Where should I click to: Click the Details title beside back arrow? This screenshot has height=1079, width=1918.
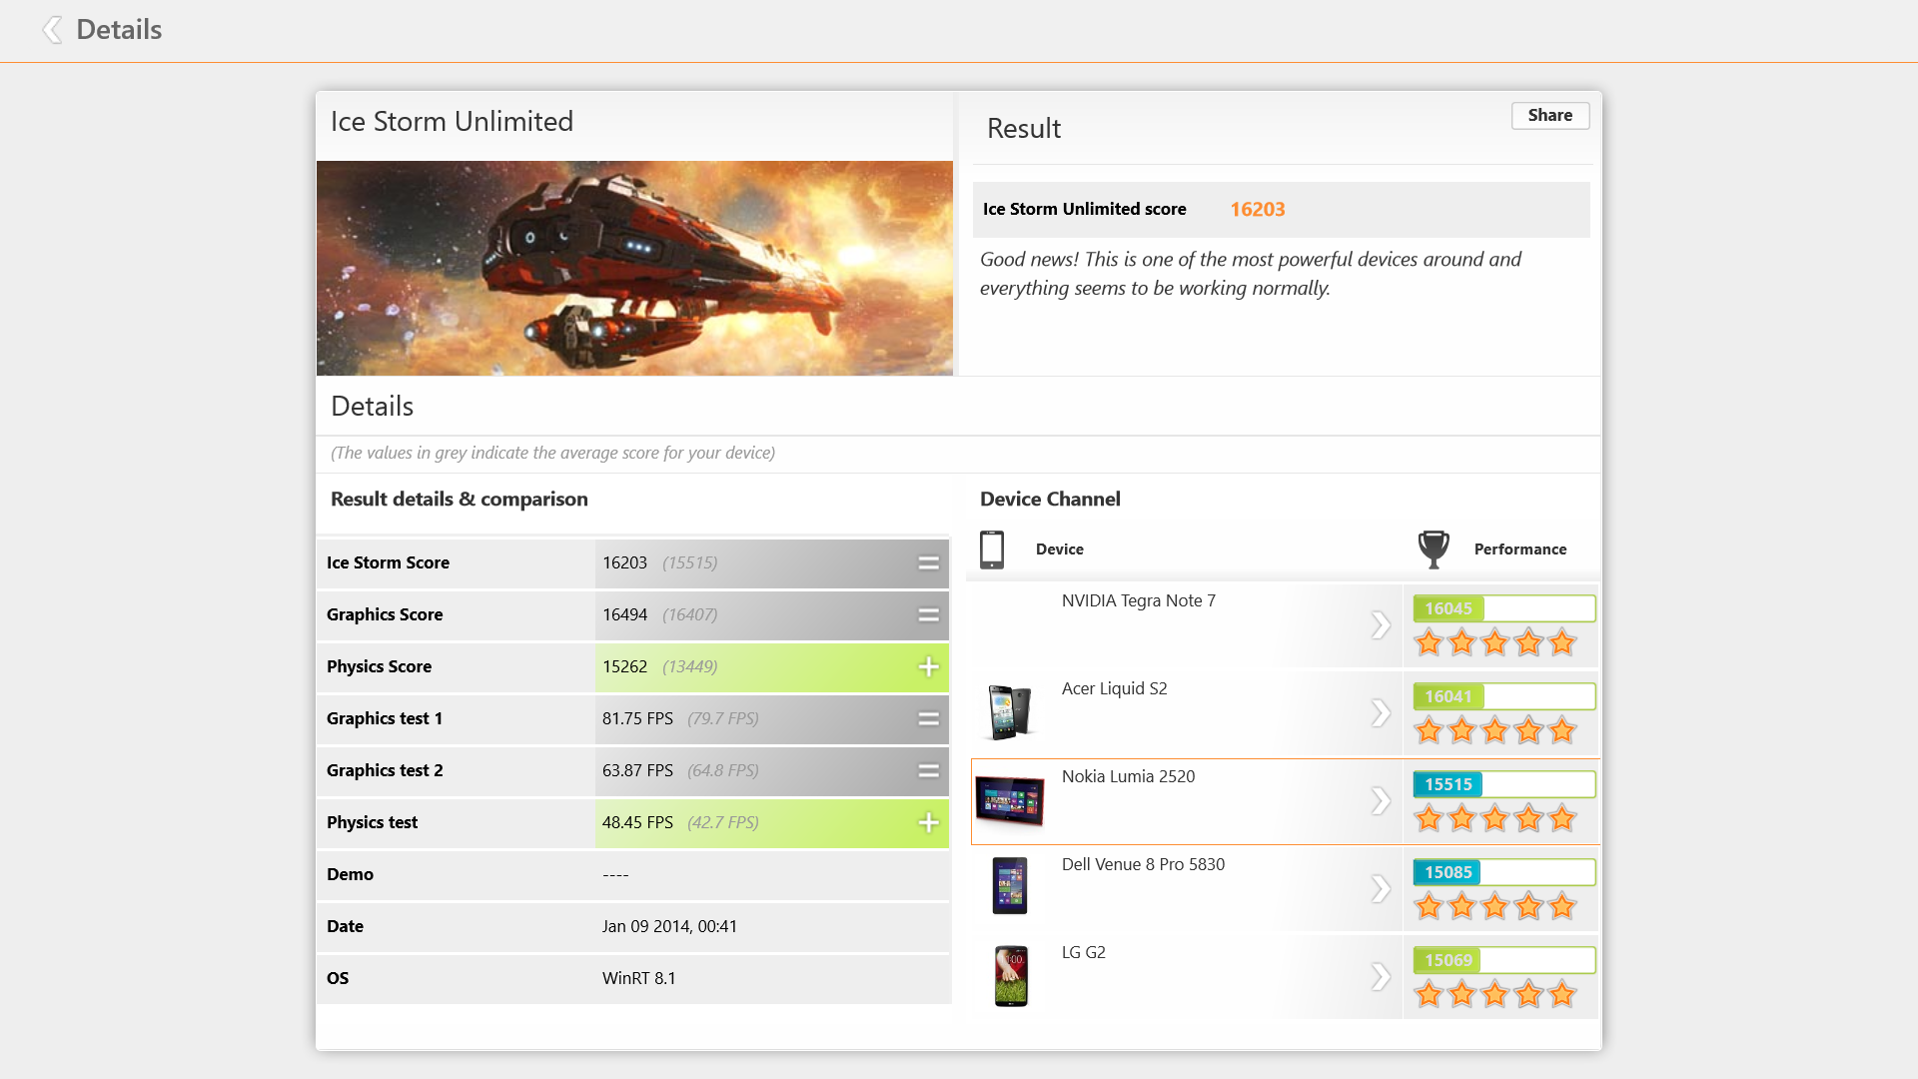tap(119, 30)
